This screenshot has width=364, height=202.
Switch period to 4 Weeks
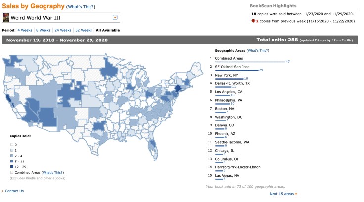click(25, 30)
